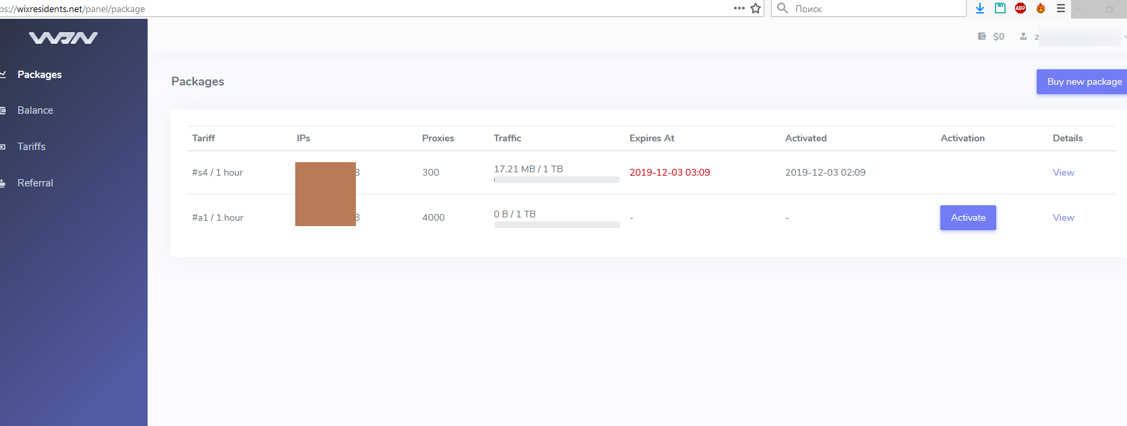The image size is (1127, 426).
Task: Bookmark this page with the star icon
Action: click(756, 8)
